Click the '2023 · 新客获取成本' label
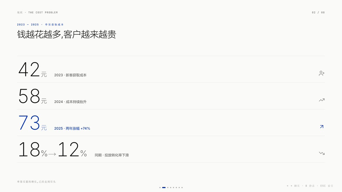The width and height of the screenshot is (342, 192). (x=70, y=75)
